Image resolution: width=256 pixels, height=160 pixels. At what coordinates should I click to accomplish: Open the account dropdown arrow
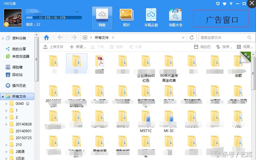point(77,12)
